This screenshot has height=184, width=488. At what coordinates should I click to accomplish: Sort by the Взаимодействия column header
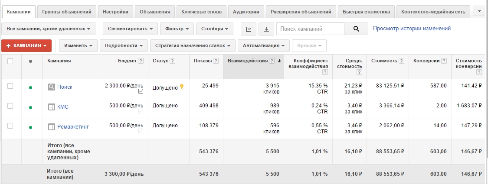pyautogui.click(x=248, y=61)
